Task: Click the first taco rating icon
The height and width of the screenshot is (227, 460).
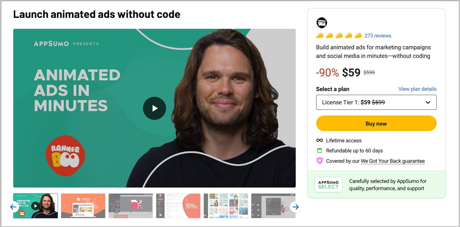Action: (319, 35)
